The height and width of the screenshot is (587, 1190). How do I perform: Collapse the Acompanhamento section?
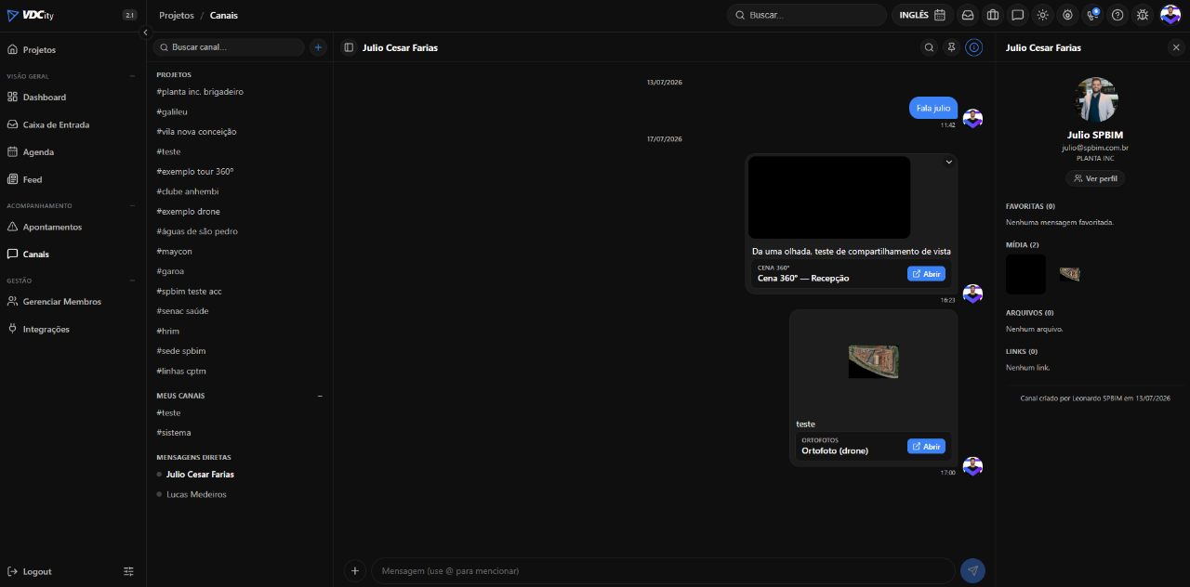[x=132, y=205]
